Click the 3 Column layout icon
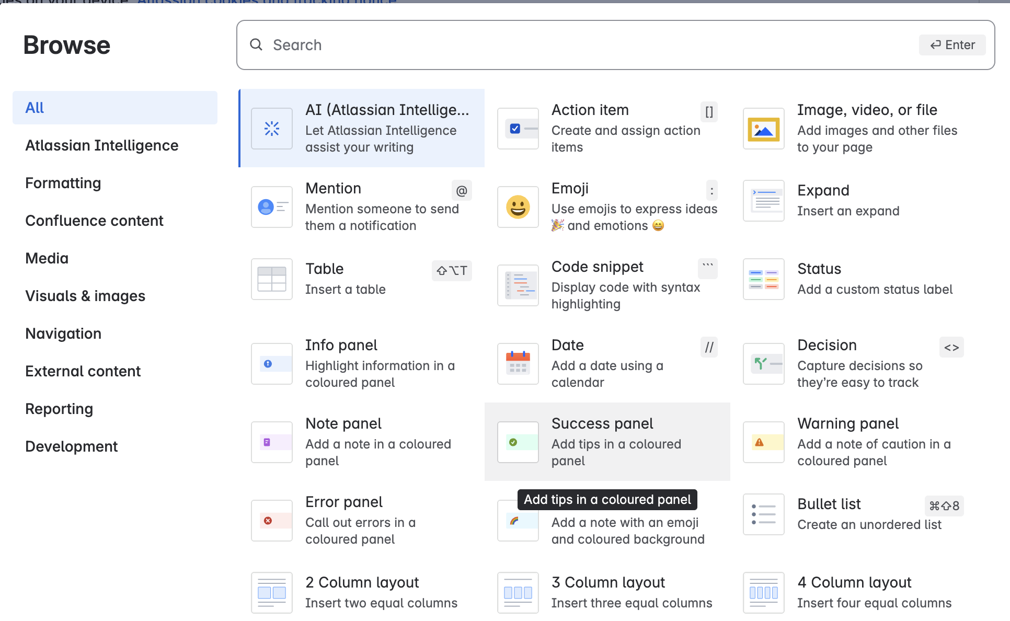The width and height of the screenshot is (1010, 621). (518, 593)
